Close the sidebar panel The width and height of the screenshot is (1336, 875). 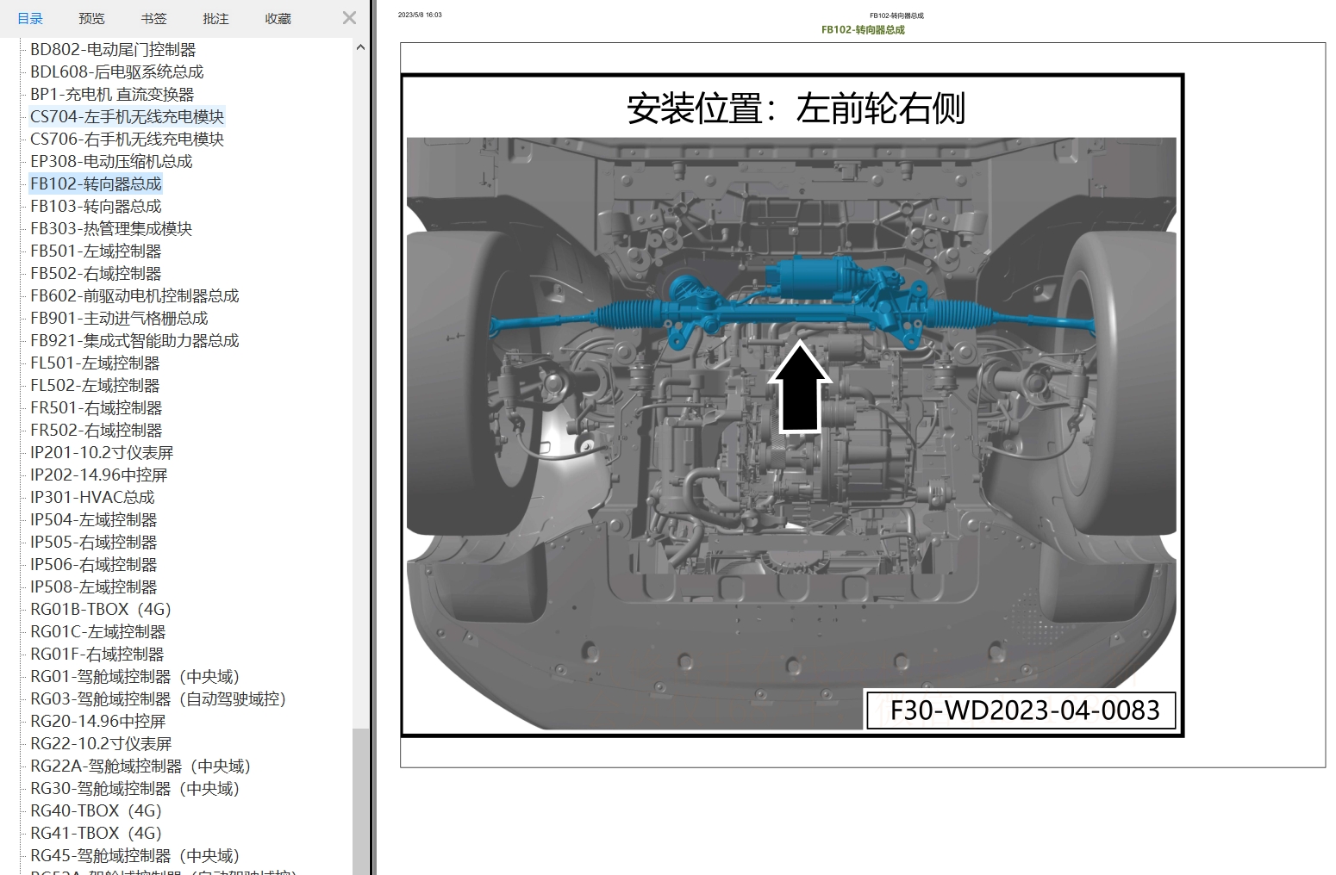(348, 17)
